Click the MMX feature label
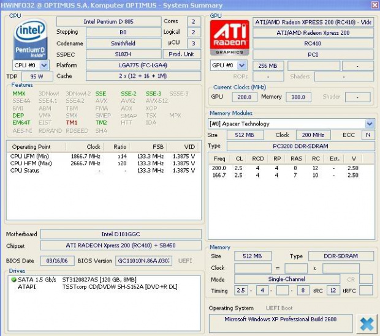Screen dimensions: 380x336 (x=19, y=94)
